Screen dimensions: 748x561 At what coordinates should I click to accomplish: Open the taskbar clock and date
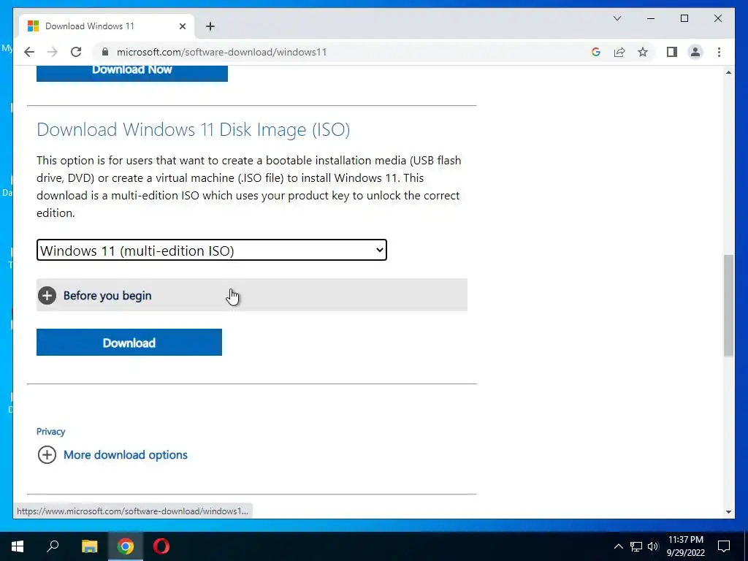(x=685, y=546)
